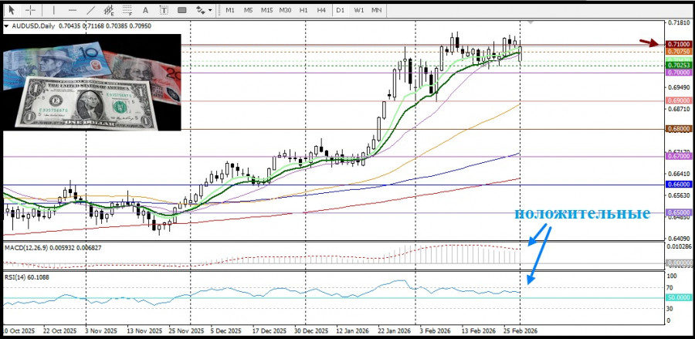Open the arrows tool dropdown arrow
Screen dimensions: 695x339
pos(210,10)
